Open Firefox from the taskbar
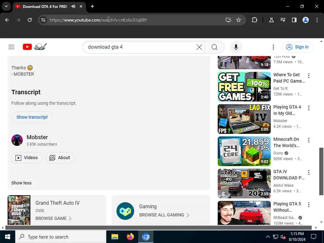 click(130, 237)
